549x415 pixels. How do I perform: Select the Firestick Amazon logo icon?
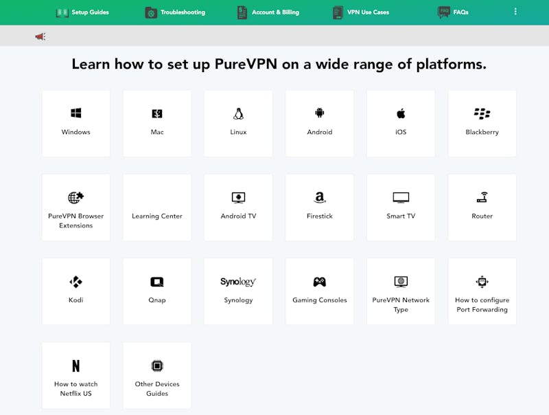320,197
